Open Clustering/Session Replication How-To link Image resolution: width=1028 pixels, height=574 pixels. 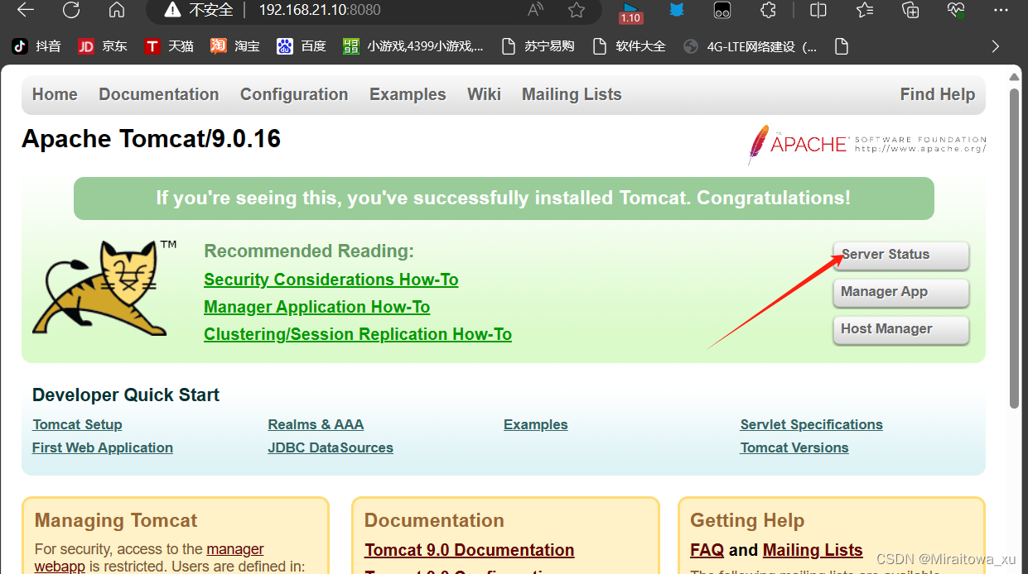point(358,334)
